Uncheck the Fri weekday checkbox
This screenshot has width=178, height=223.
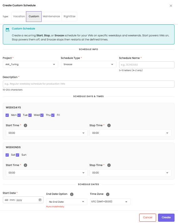53,115
